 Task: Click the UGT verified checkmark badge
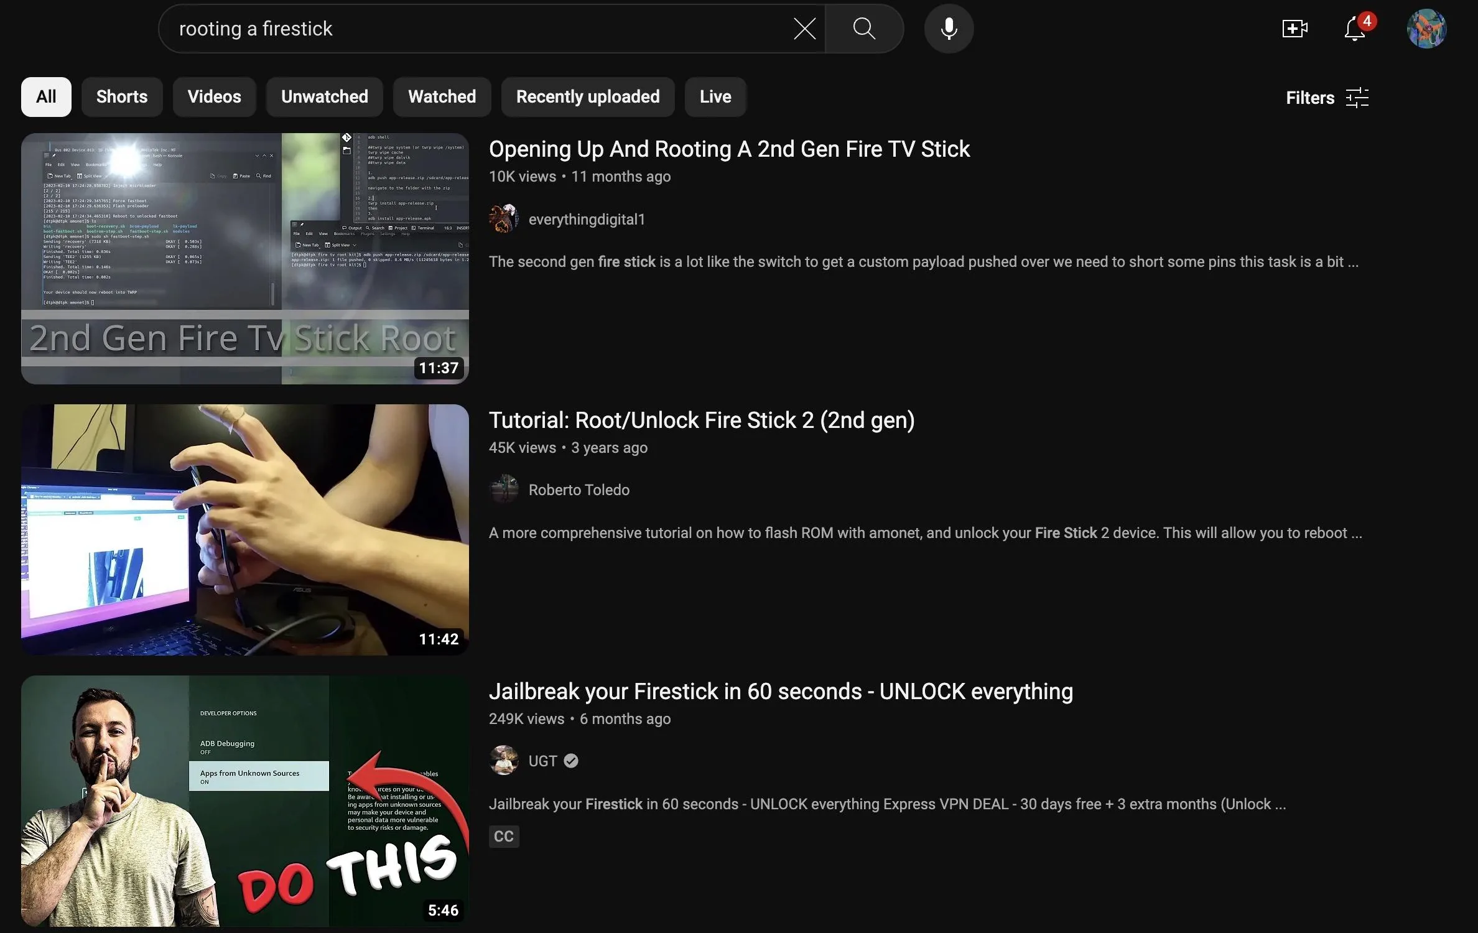571,761
